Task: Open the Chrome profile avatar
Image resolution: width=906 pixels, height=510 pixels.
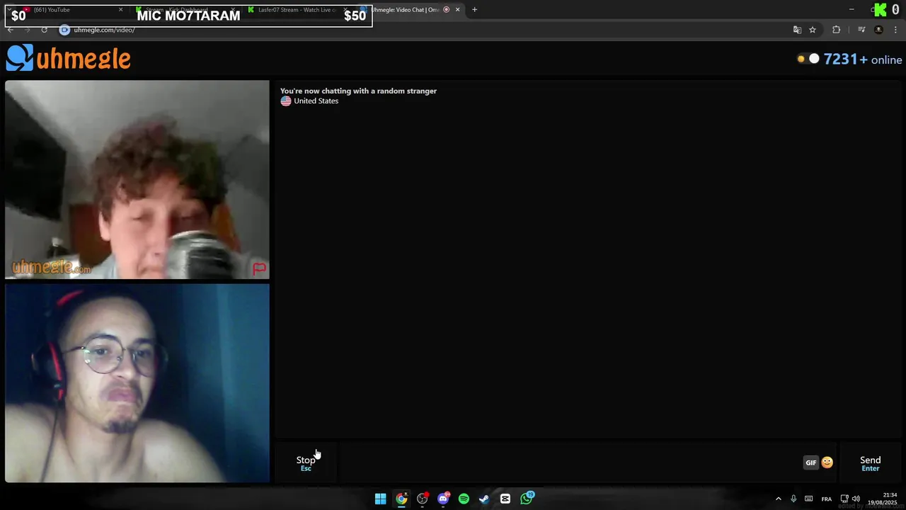Action: [x=878, y=30]
